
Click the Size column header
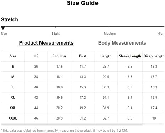pyautogui.click(x=13, y=56)
